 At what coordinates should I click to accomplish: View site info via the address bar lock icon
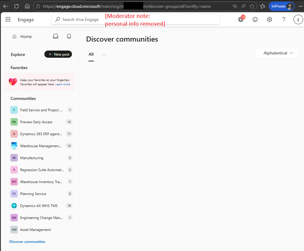click(x=38, y=6)
